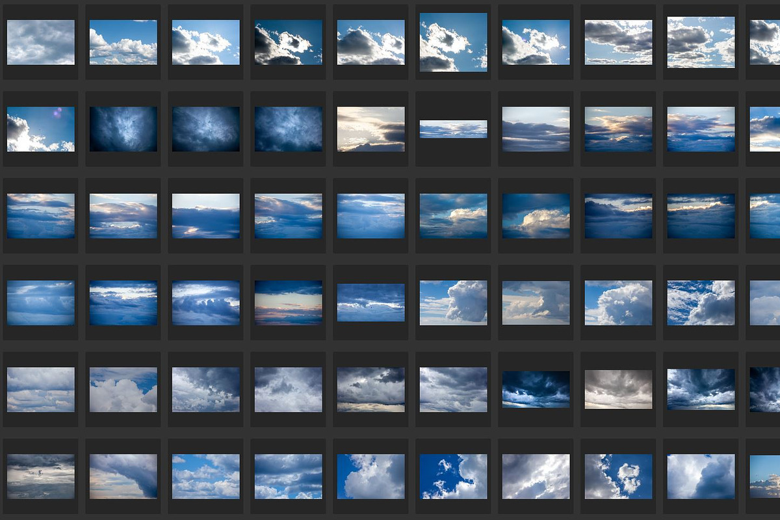Open the narrow panoramic cloud strip thumbnail
780x520 pixels.
coord(453,129)
